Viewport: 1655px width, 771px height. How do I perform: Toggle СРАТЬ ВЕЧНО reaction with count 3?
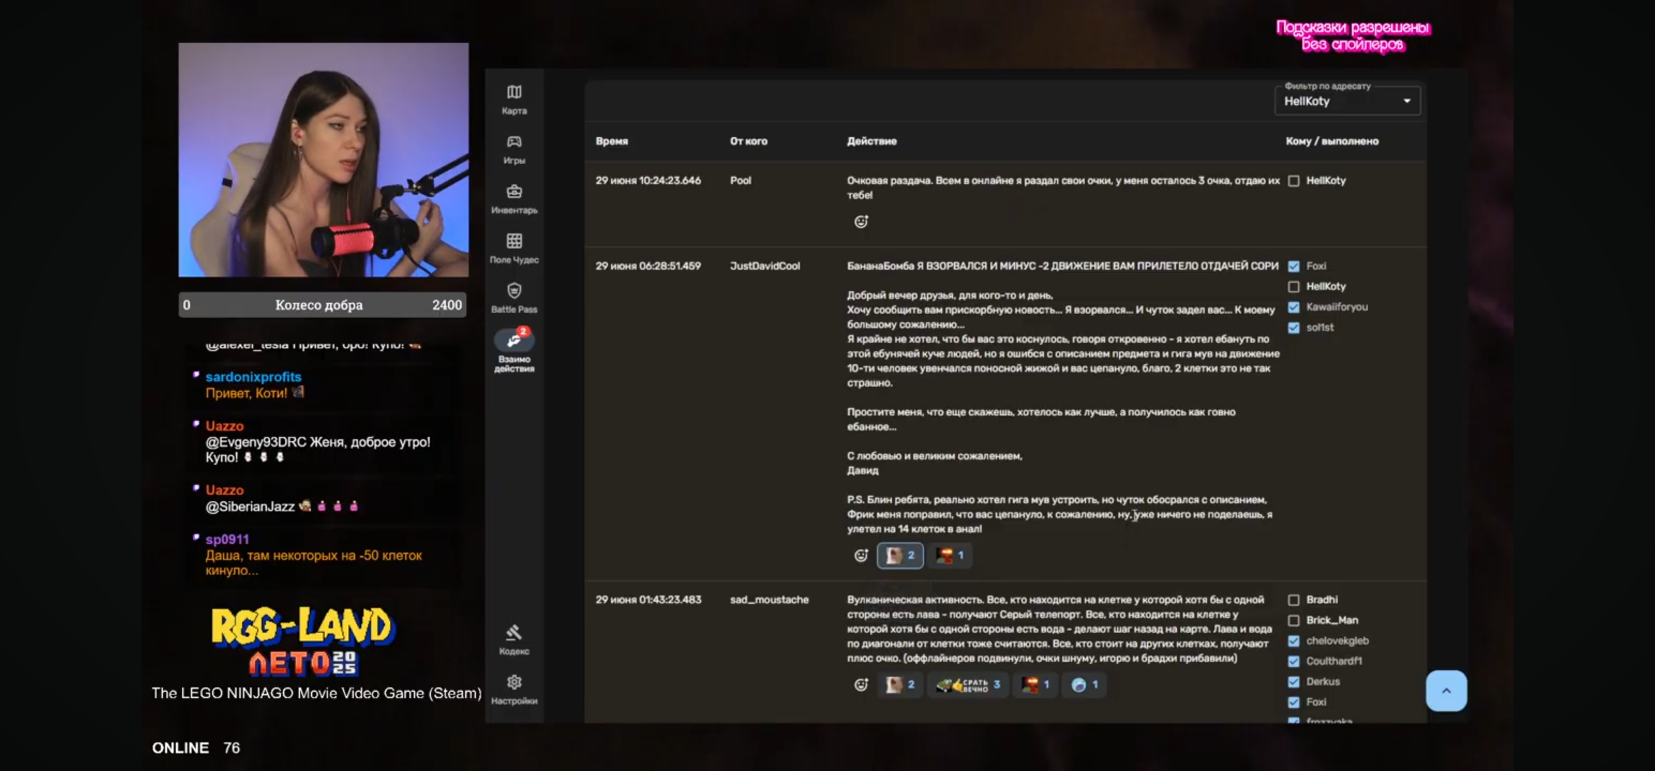click(968, 684)
